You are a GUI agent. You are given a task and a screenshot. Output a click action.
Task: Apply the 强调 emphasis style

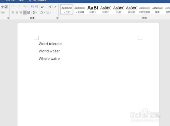pyautogui.click(x=157, y=9)
